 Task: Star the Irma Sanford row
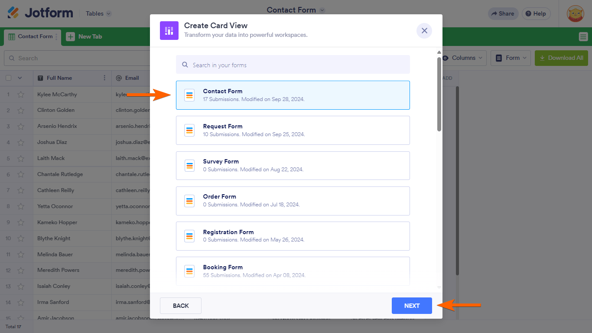pos(20,302)
